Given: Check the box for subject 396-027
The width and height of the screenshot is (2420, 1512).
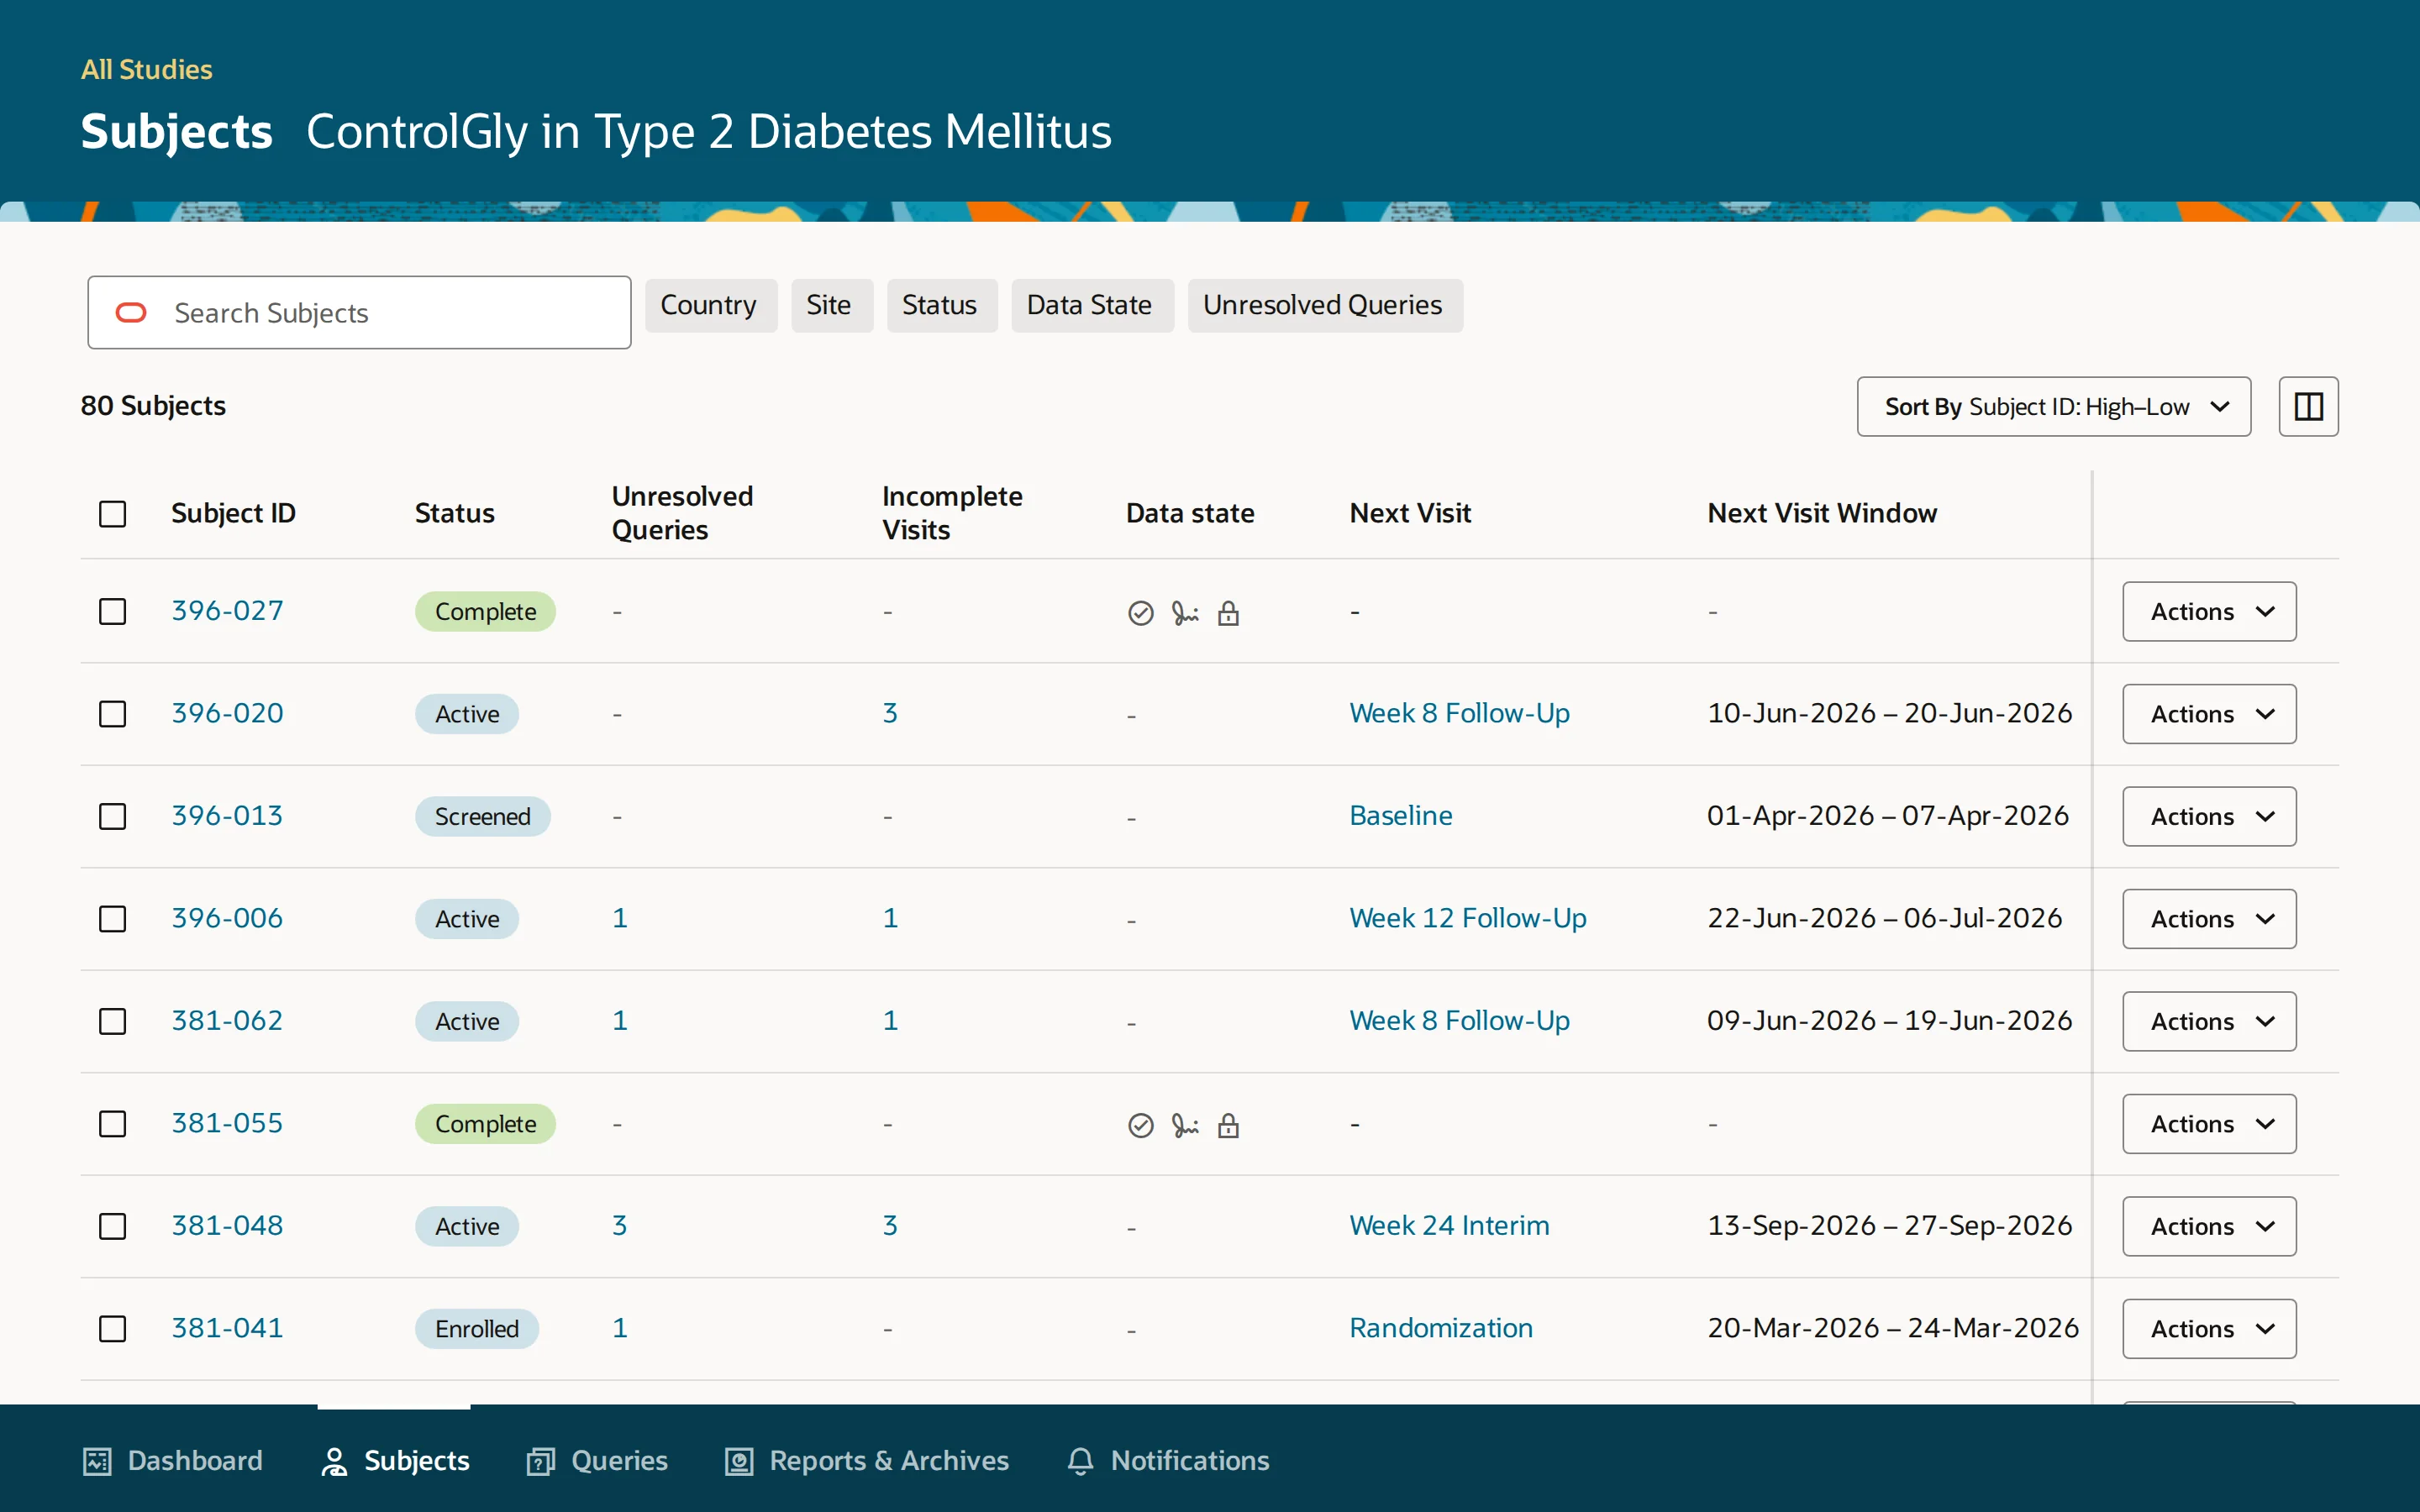Looking at the screenshot, I should pyautogui.click(x=113, y=611).
